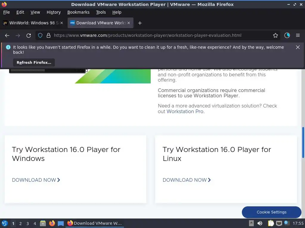Switch to workspace 4

35,224
